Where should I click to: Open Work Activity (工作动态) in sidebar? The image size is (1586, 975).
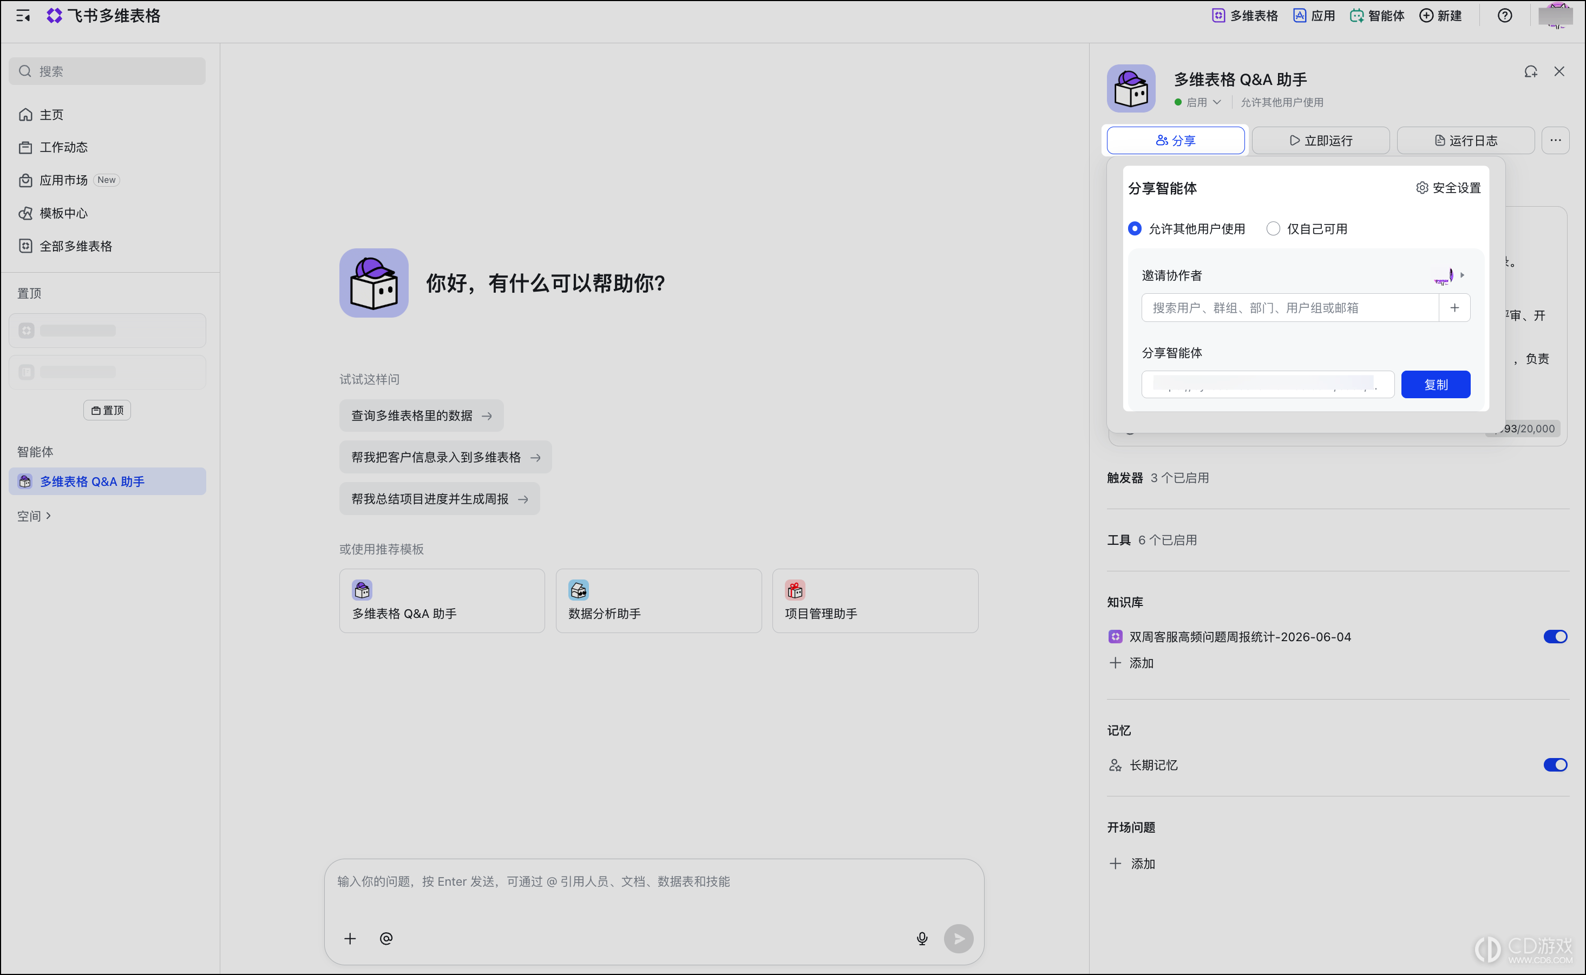107,147
